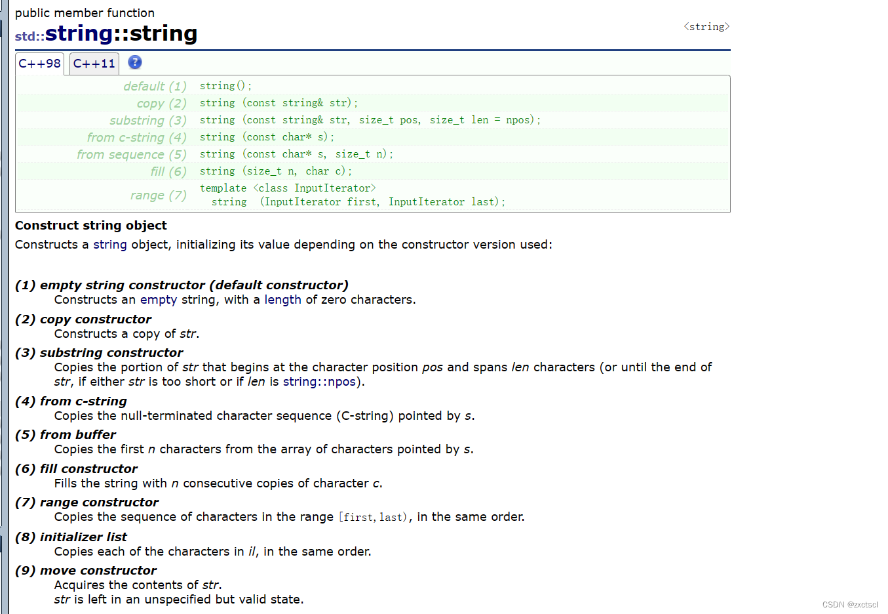Click the '(8) initializer list' heading
The width and height of the screenshot is (888, 614).
click(71, 537)
